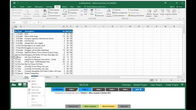
Task: Click Save Project link
Action: (156, 85)
